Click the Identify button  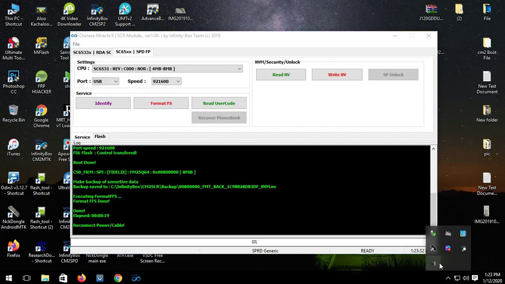pos(103,103)
